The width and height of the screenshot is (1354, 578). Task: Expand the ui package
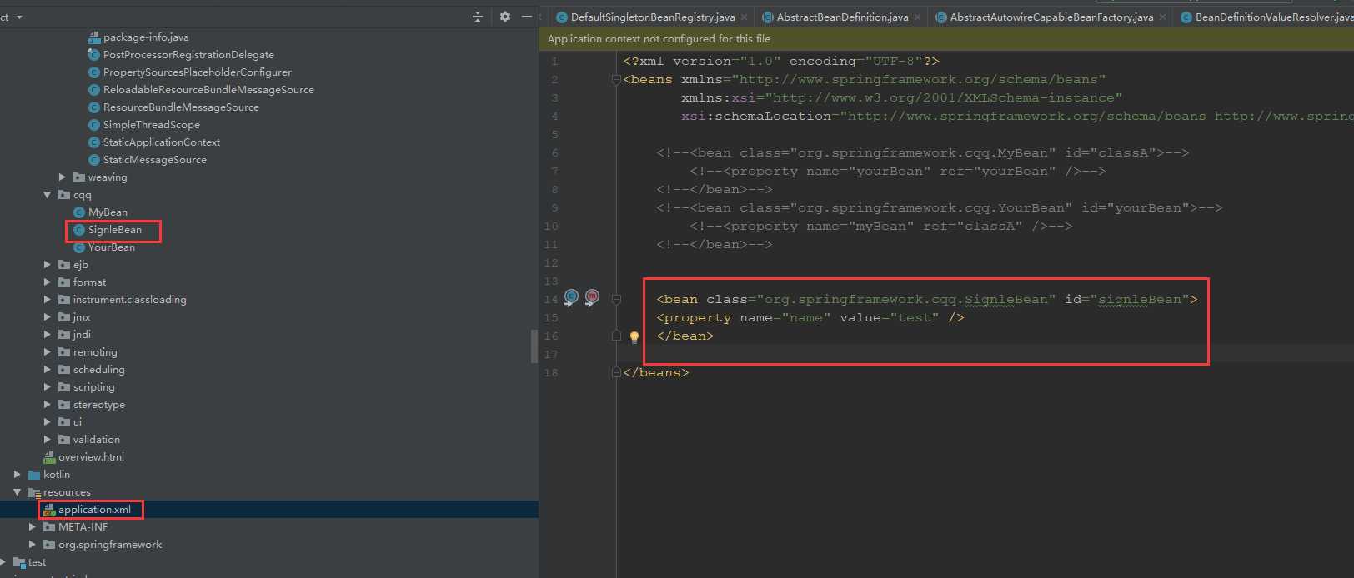point(48,422)
